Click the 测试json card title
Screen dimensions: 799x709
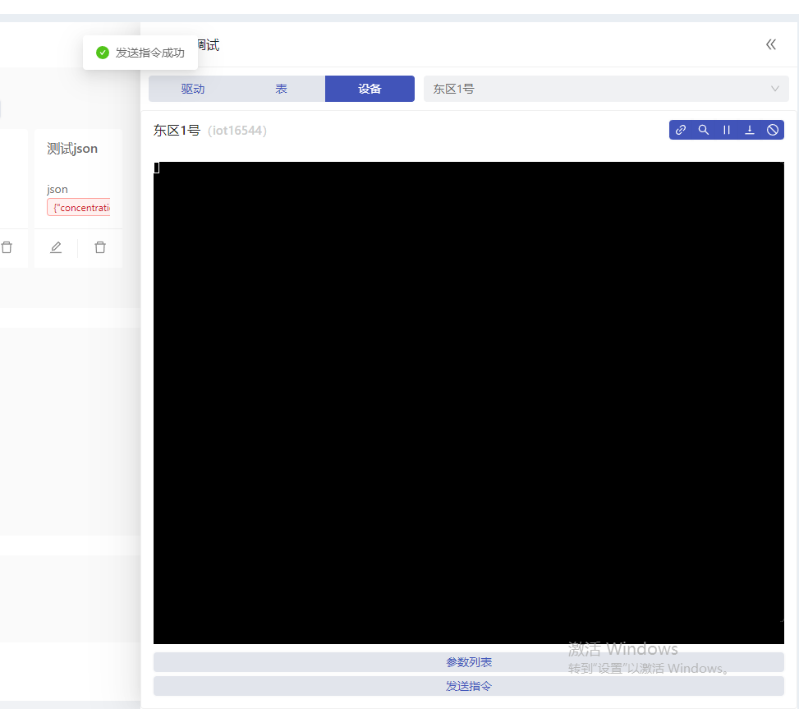coord(72,149)
